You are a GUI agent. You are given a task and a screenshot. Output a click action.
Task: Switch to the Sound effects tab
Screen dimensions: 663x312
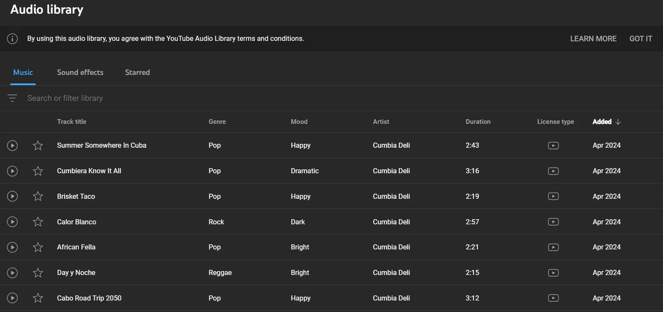80,72
